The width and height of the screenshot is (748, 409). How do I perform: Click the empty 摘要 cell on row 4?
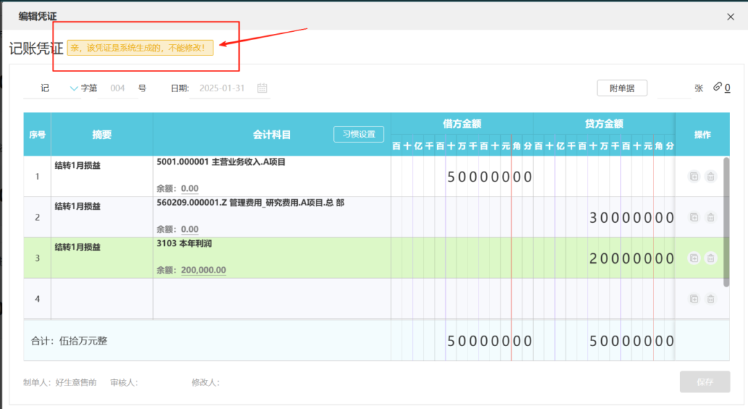[x=102, y=299]
